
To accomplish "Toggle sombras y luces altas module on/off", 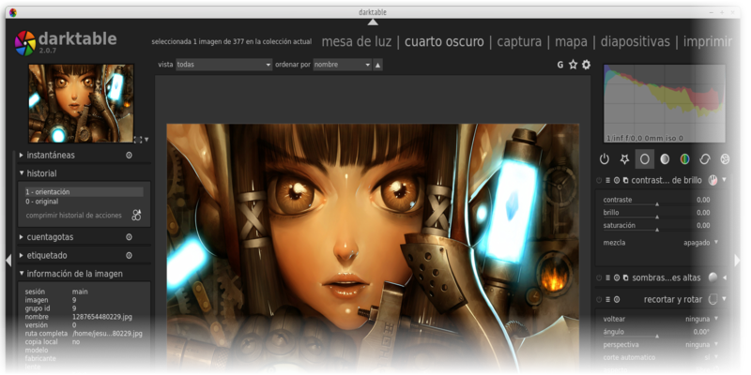I will 599,277.
